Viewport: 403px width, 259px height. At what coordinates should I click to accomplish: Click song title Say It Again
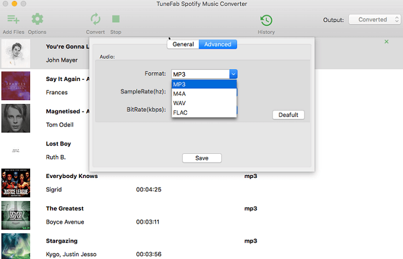[x=67, y=79]
